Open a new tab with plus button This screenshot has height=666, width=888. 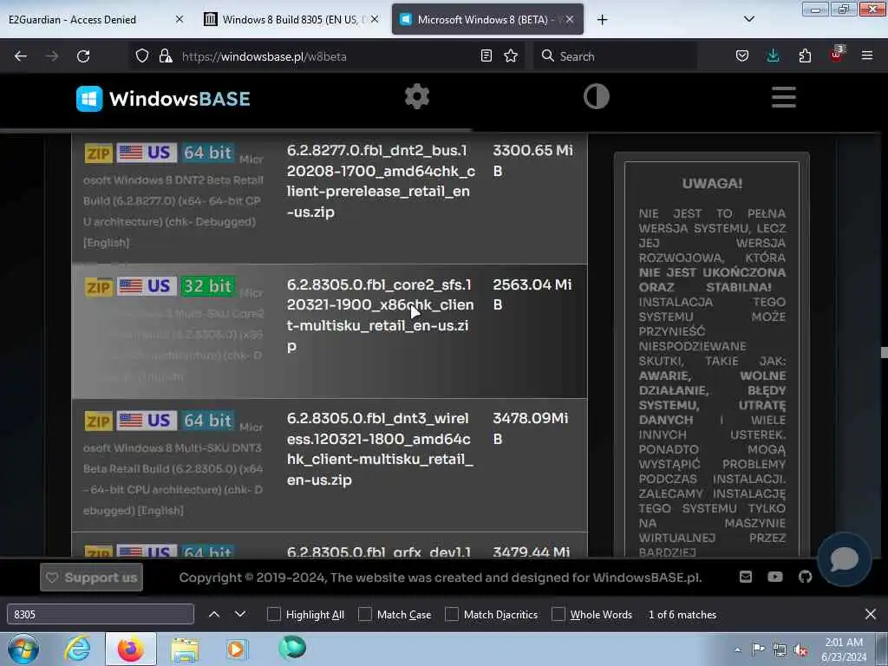[602, 20]
